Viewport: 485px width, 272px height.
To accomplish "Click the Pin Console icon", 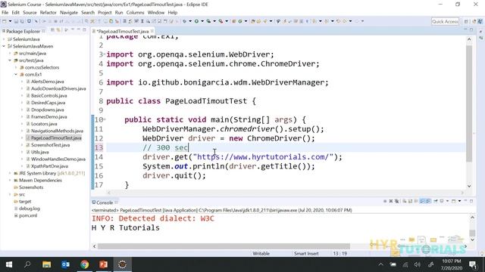I will click(x=436, y=201).
